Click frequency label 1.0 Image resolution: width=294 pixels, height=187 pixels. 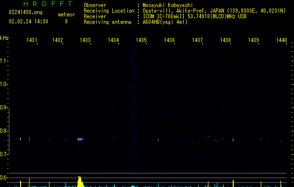pyautogui.click(x=4, y=84)
